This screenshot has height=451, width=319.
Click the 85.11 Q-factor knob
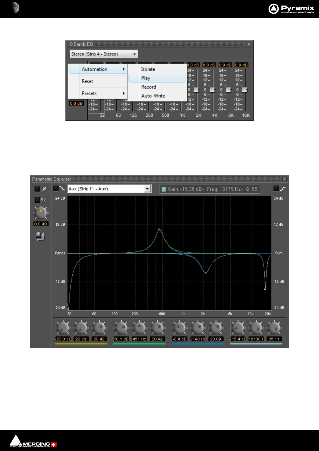click(x=274, y=328)
